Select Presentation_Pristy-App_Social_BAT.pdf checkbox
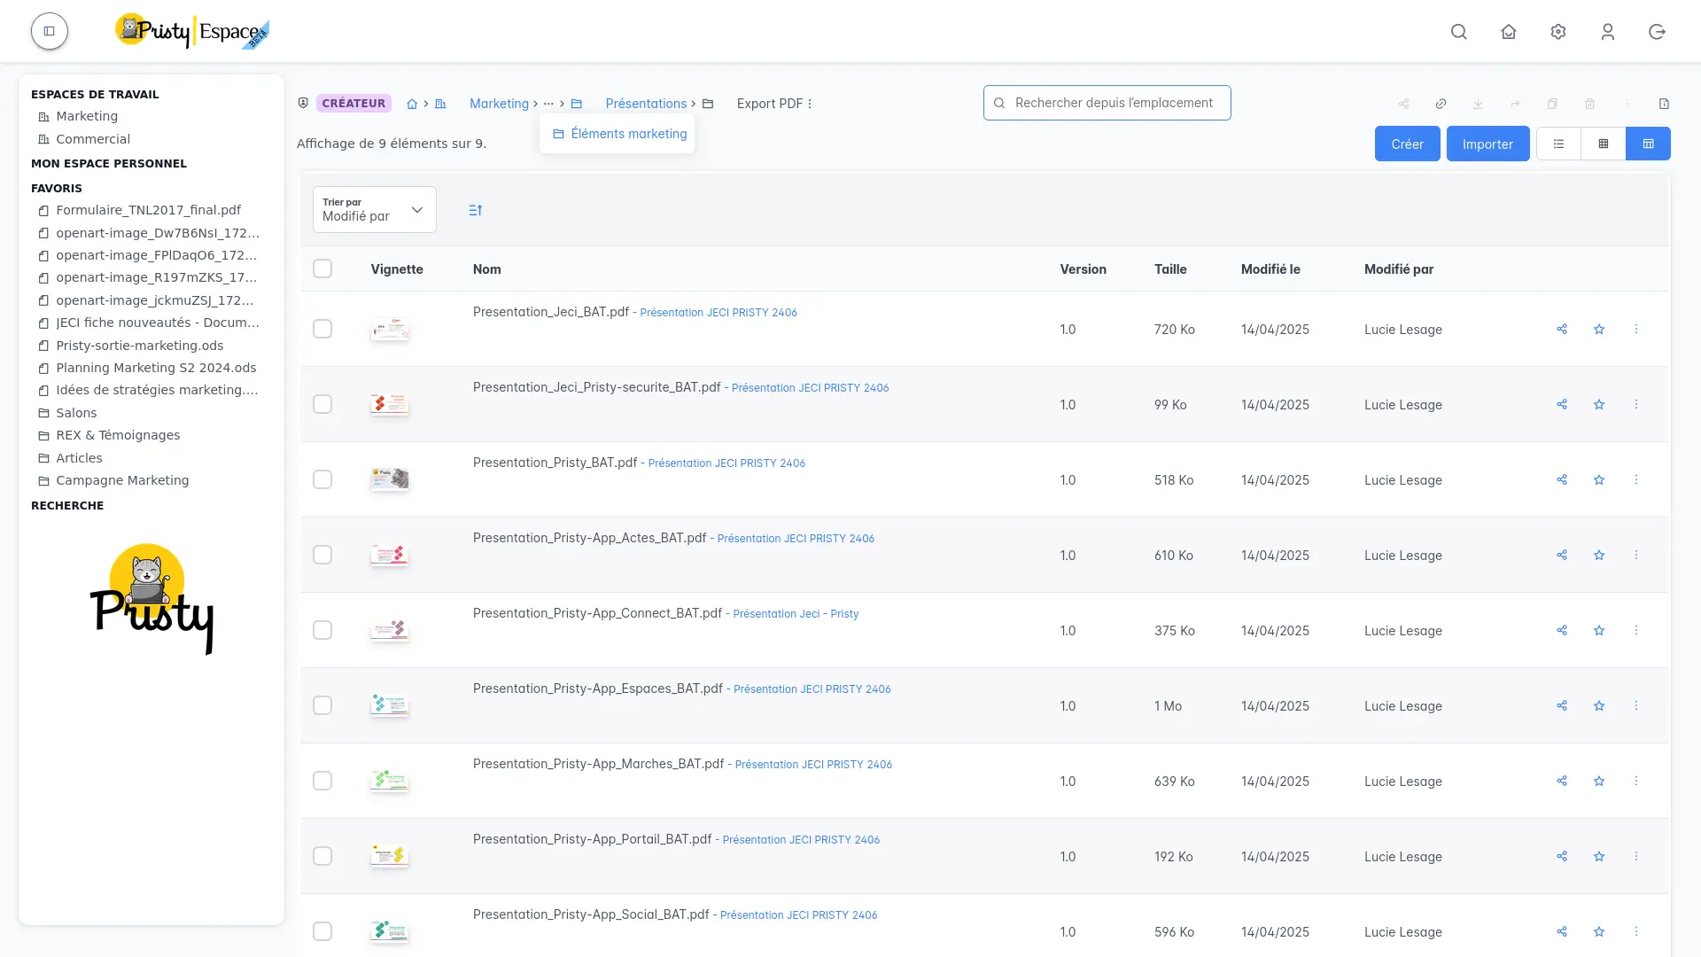The image size is (1701, 957). pos(322,931)
